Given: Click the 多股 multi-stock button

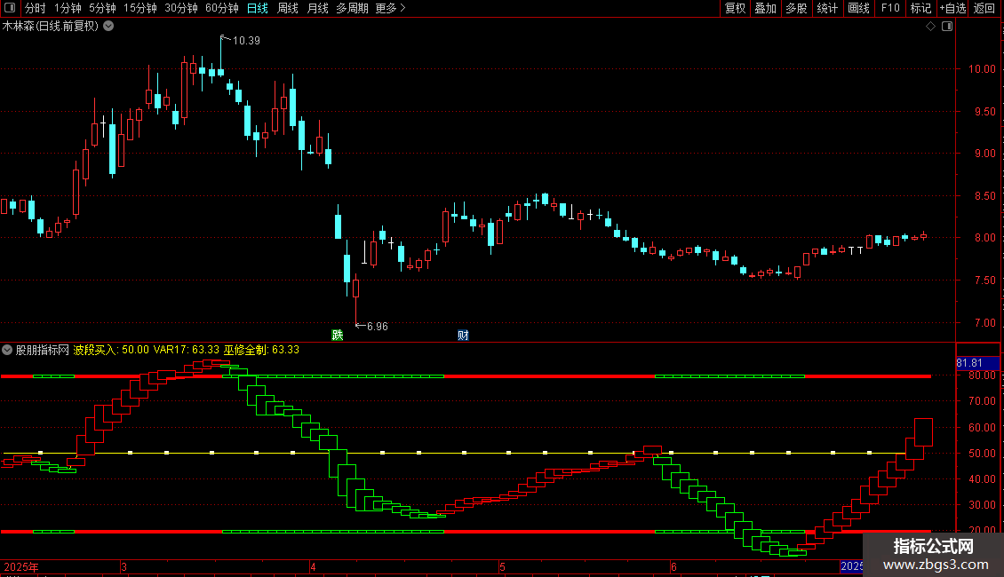Looking at the screenshot, I should [796, 8].
